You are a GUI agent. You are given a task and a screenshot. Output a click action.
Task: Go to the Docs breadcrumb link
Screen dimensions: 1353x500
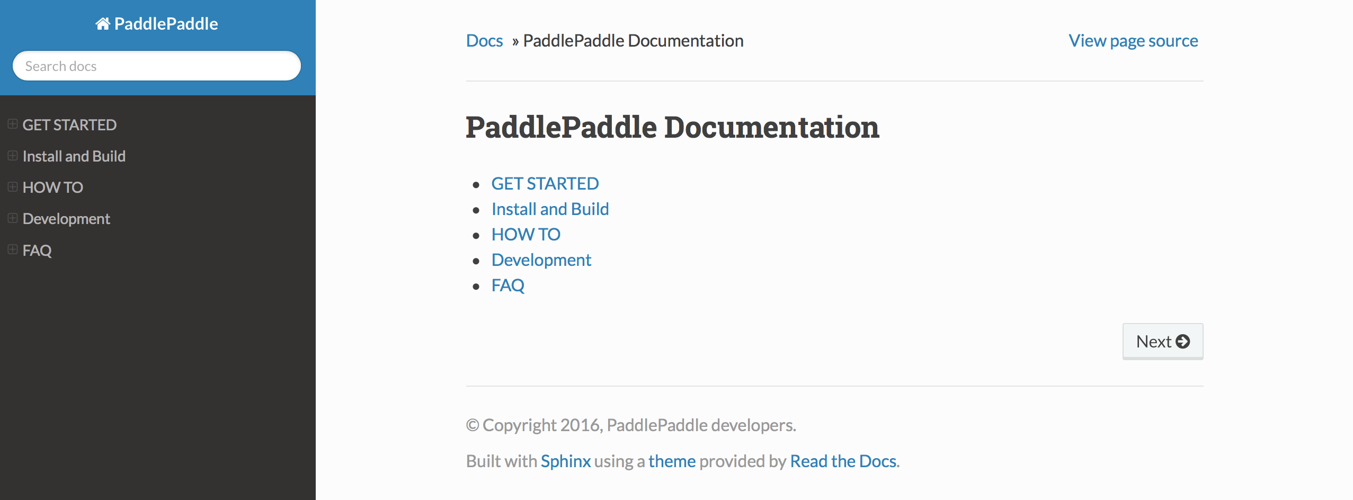click(x=484, y=41)
